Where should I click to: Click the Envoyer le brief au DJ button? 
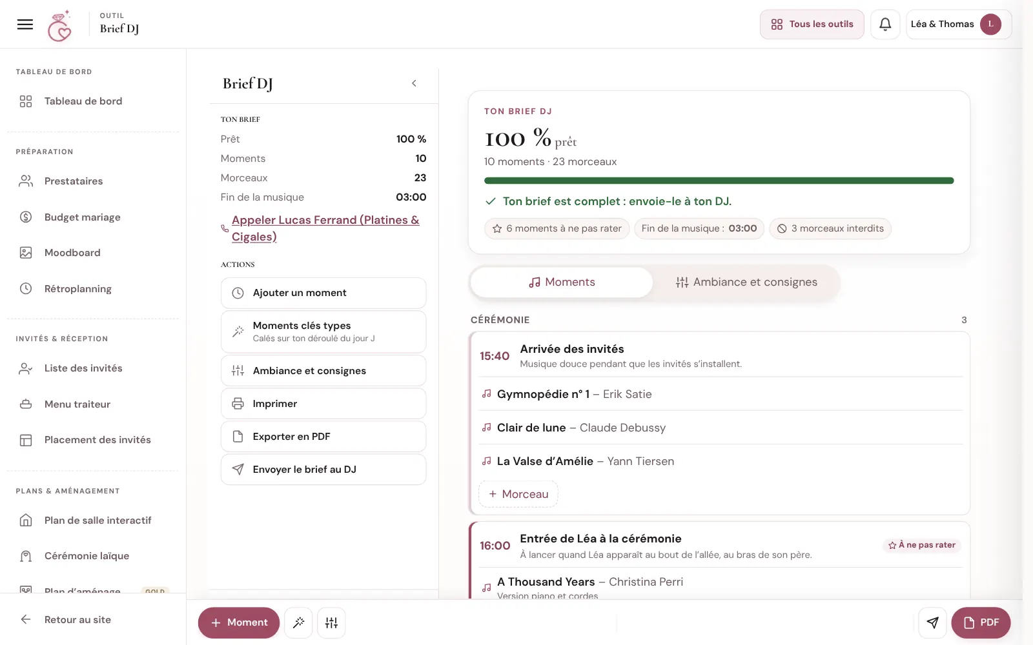(x=323, y=470)
